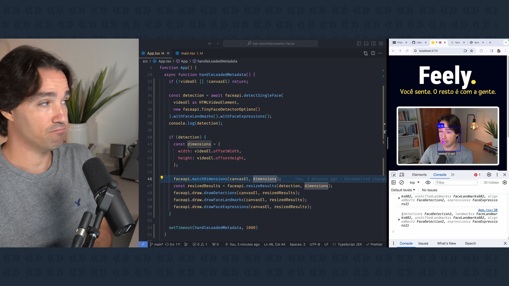
Task: Bookmark the page with the star icon
Action: 471,51
